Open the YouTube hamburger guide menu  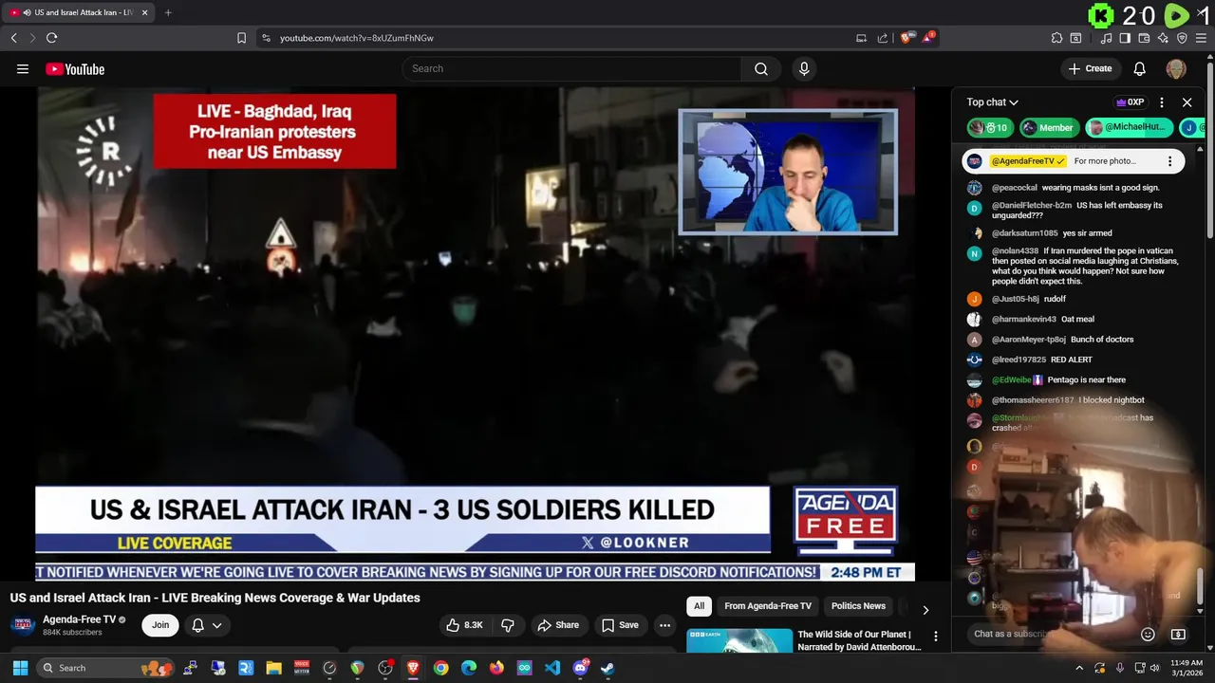click(x=23, y=68)
